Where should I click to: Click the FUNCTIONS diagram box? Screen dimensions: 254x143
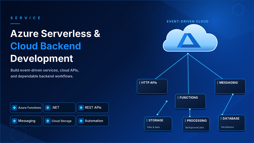(x=190, y=101)
